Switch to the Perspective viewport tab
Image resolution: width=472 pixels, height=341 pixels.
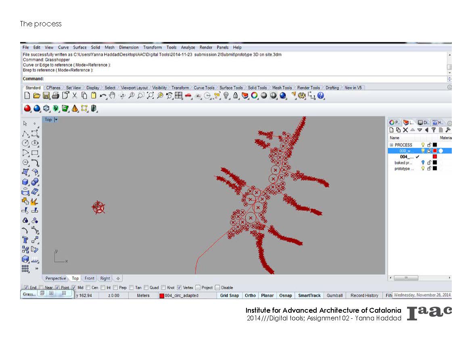pyautogui.click(x=56, y=278)
